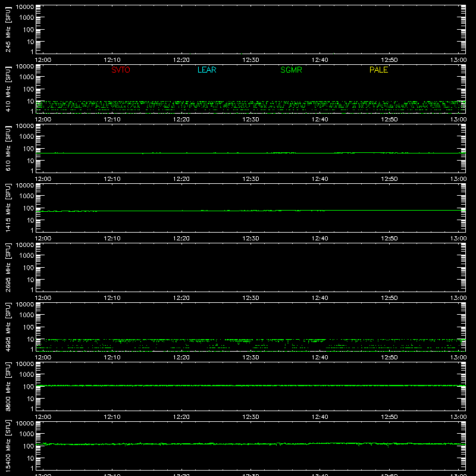The width and height of the screenshot is (476, 476).
Task: Click the 1415 MHz [SFU] axis label
Action: (x=8, y=208)
